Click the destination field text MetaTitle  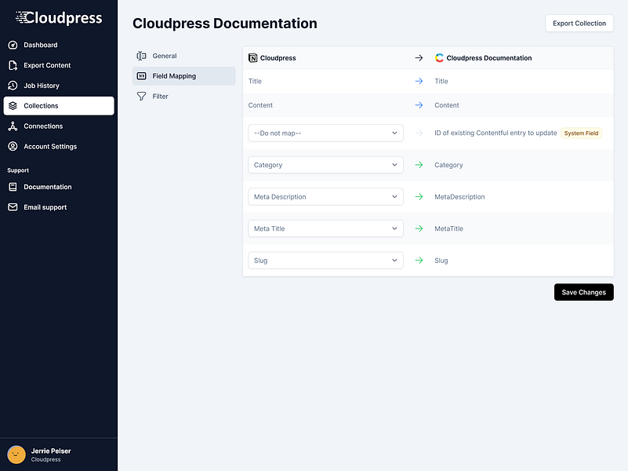click(x=448, y=228)
